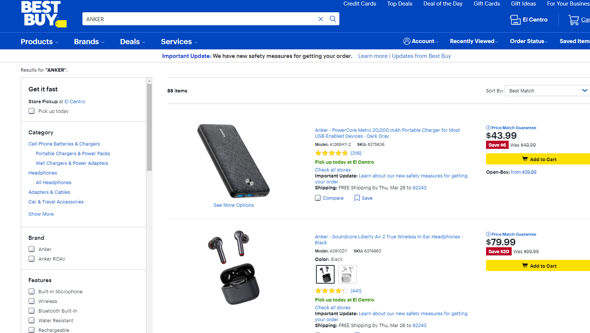Viewport: 590px width, 333px height.
Task: Open the Deals dropdown menu
Action: [133, 42]
